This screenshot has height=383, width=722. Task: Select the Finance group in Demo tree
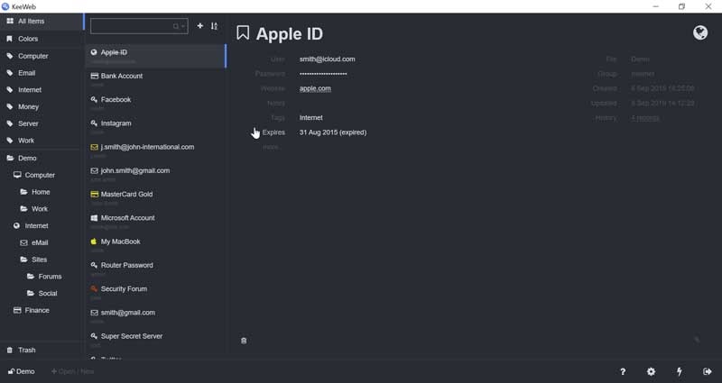pos(37,310)
